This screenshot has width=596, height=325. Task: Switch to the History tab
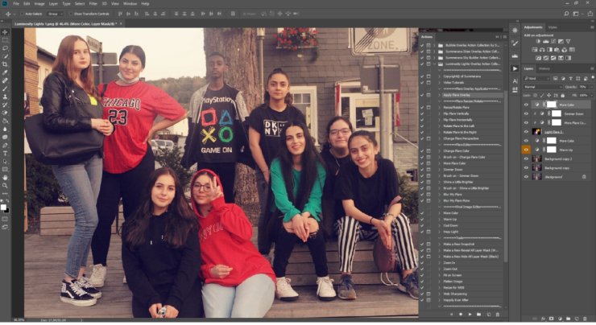545,69
